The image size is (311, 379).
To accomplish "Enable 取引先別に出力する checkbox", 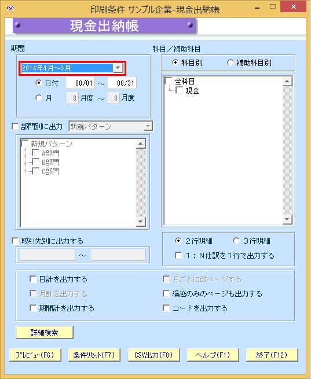I will pos(15,241).
